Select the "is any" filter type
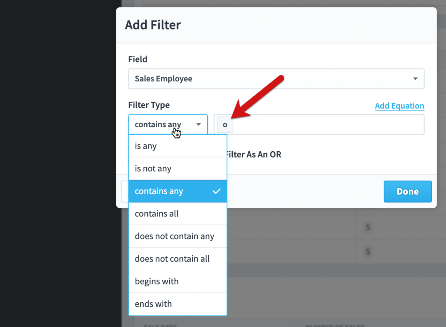Image resolution: width=446 pixels, height=327 pixels. click(145, 146)
